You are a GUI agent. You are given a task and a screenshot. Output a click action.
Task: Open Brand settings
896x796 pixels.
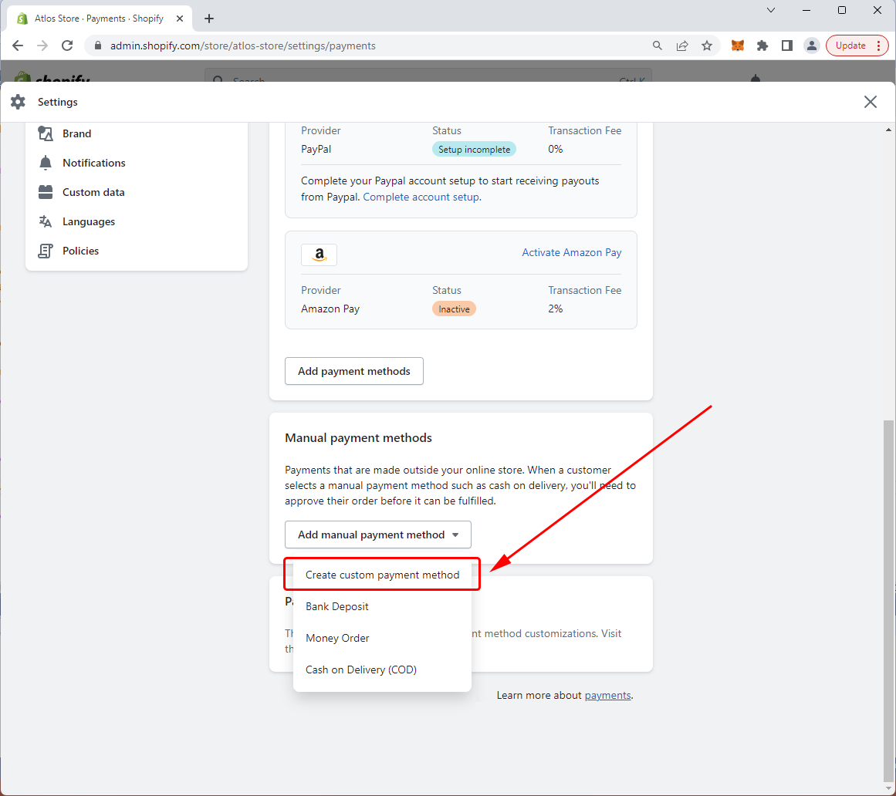[76, 133]
